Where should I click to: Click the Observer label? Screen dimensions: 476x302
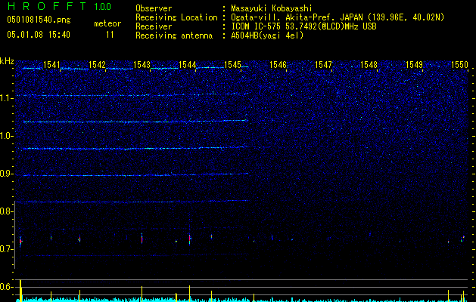tap(154, 8)
